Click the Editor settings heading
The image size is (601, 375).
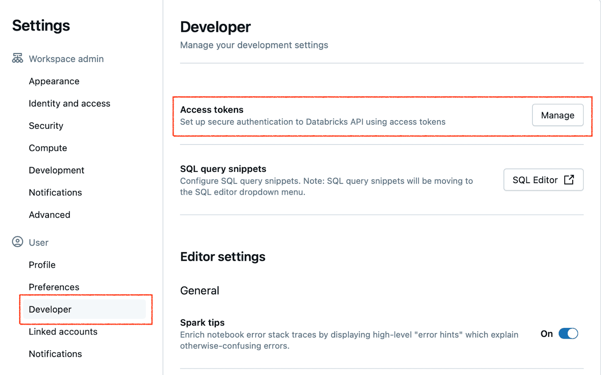[x=223, y=257]
